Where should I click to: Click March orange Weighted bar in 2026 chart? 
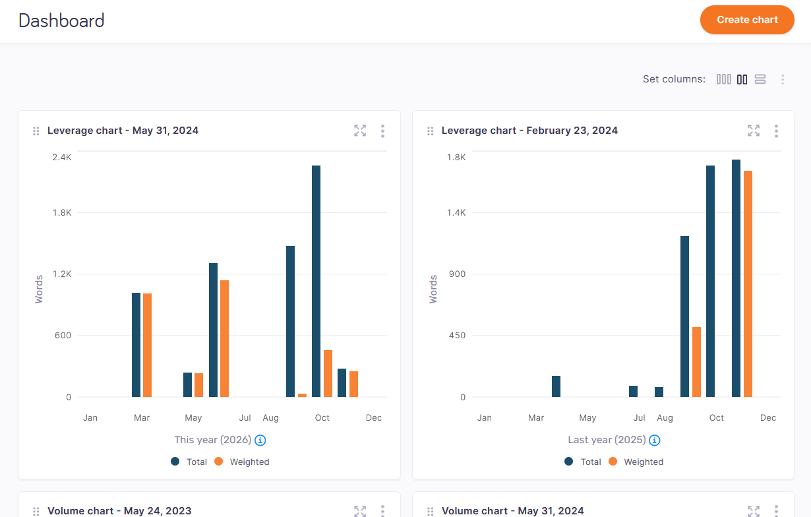(147, 345)
